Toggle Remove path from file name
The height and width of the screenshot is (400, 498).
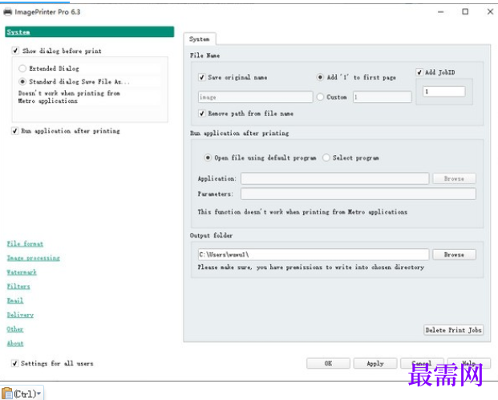click(201, 113)
